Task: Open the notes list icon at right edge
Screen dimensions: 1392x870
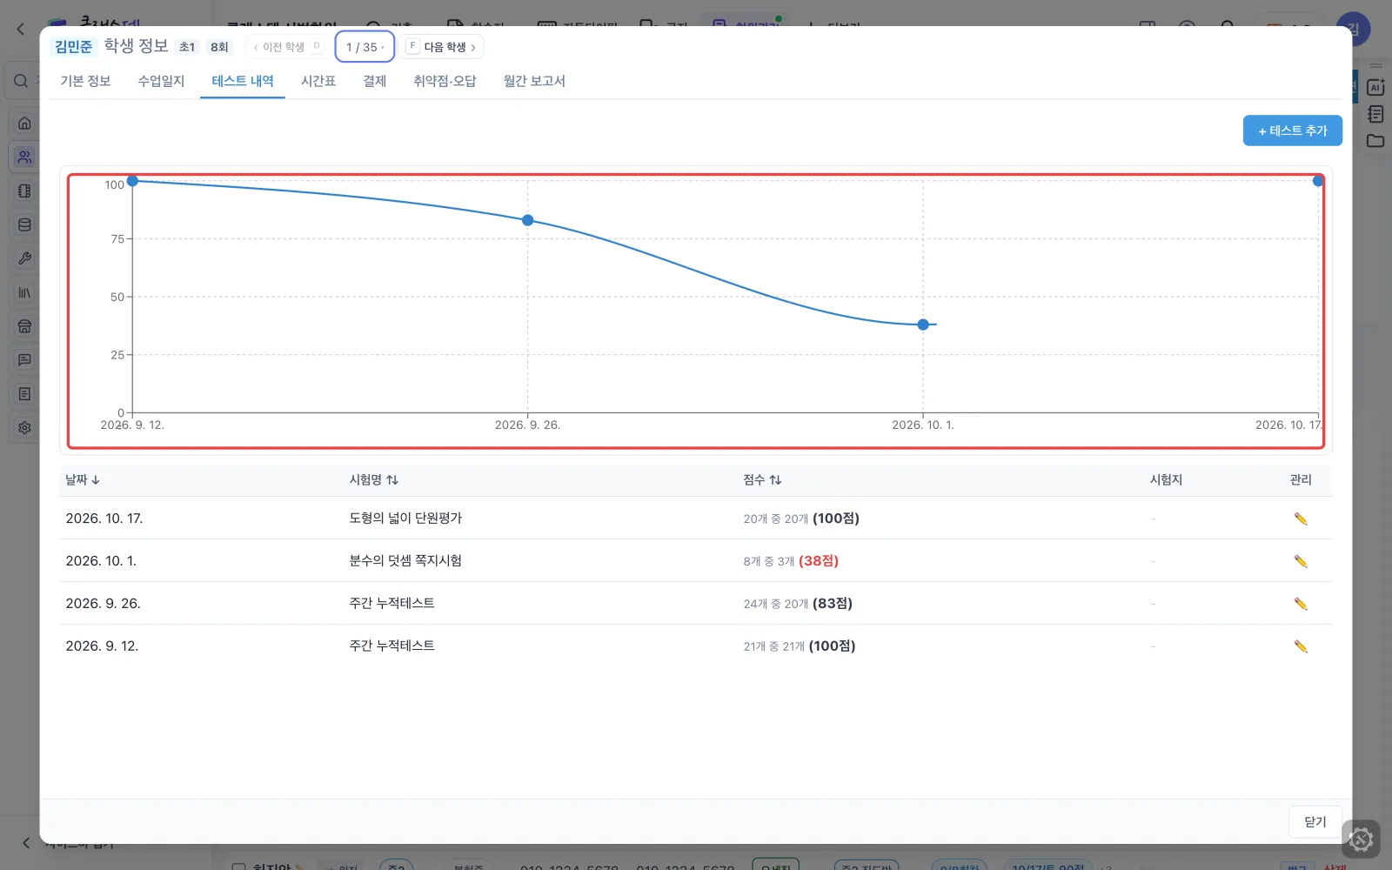Action: pos(1375,114)
